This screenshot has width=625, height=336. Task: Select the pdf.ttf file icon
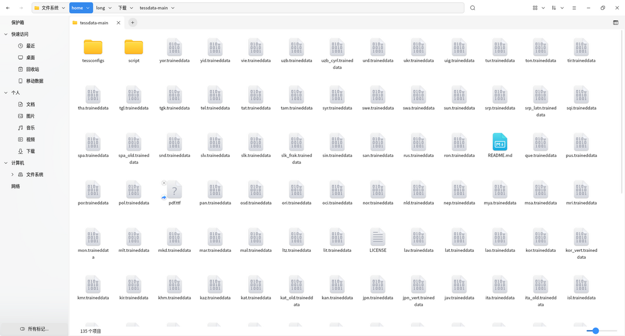point(174,189)
